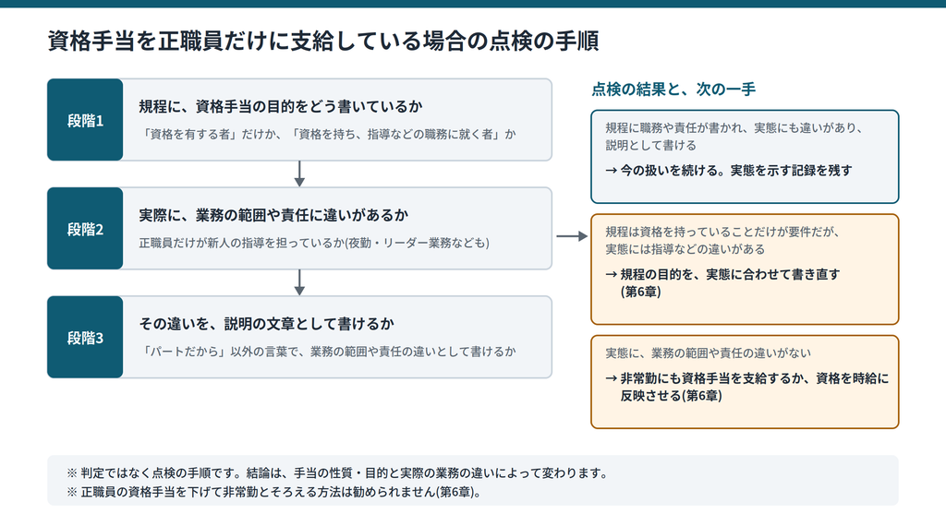Click subtext 正職員だけが新人の指導を担っているか
Screen dimensions: 946x526
[x=241, y=243]
